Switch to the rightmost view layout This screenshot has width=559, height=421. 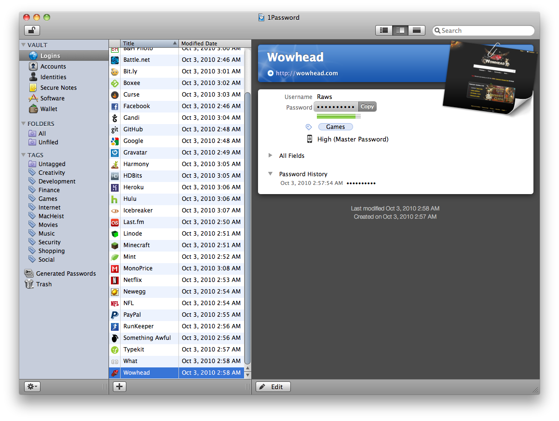(416, 30)
